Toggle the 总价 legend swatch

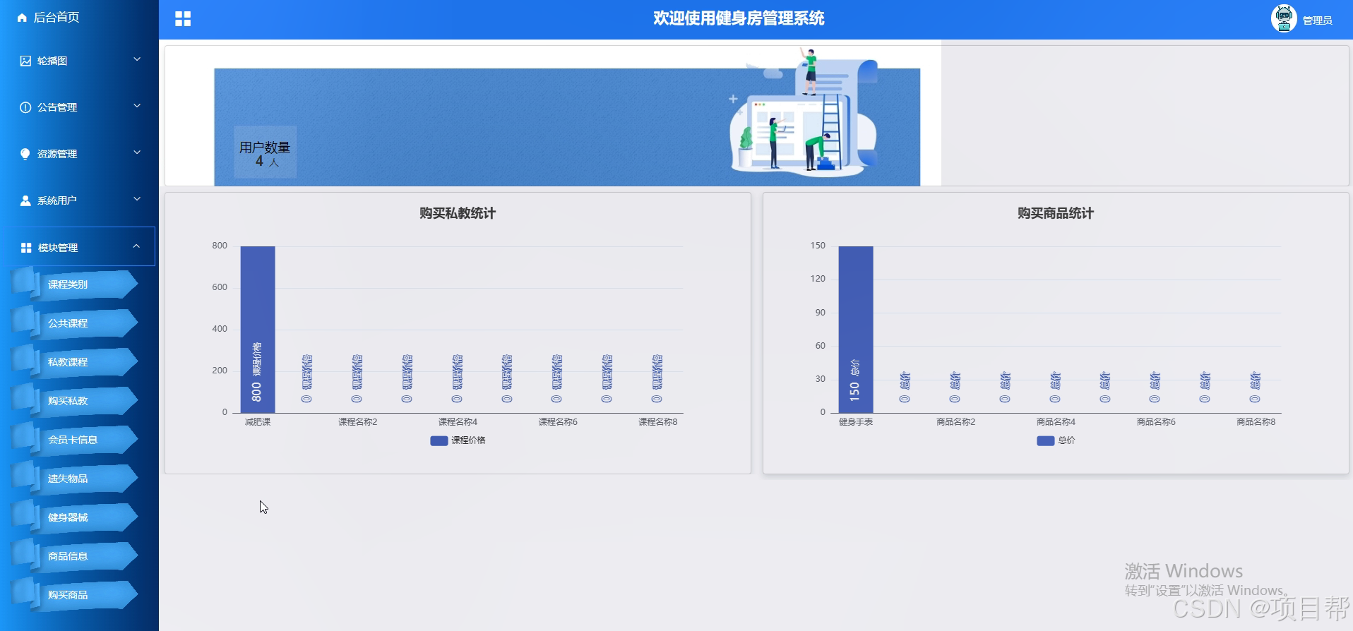(x=1045, y=440)
